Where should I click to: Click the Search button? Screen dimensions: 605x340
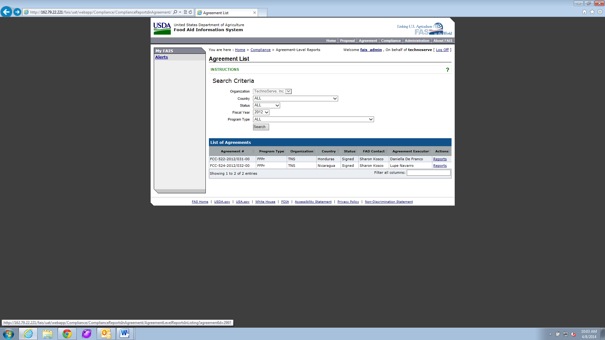pyautogui.click(x=261, y=127)
